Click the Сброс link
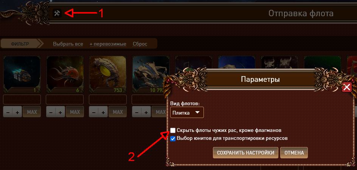Screen dimensions: 357x170 click(140, 44)
